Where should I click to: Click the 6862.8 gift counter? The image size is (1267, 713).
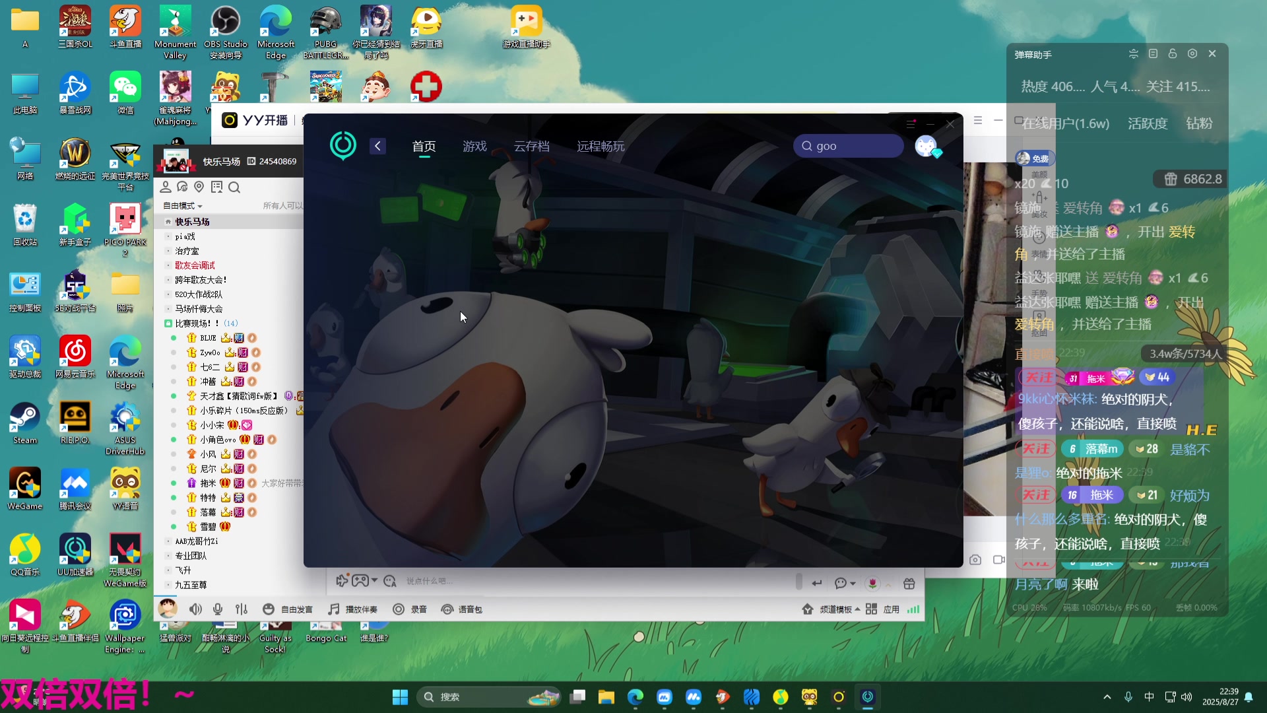[1192, 179]
